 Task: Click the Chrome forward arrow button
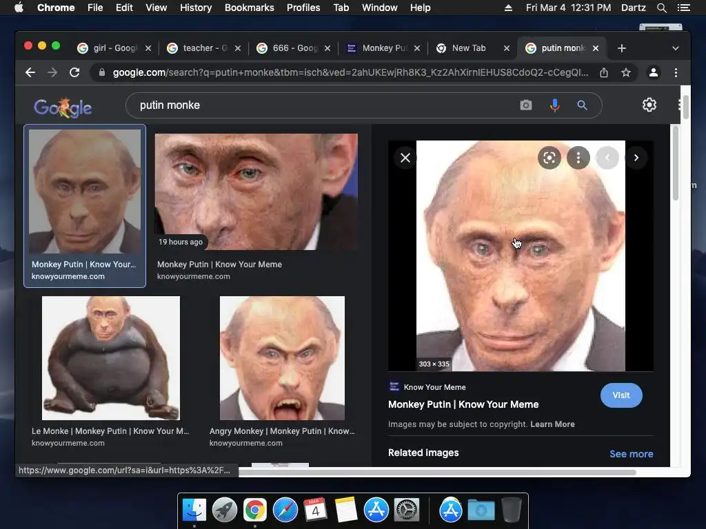(52, 72)
